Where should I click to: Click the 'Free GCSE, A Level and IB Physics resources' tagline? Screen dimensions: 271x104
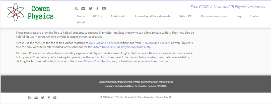[228, 7]
